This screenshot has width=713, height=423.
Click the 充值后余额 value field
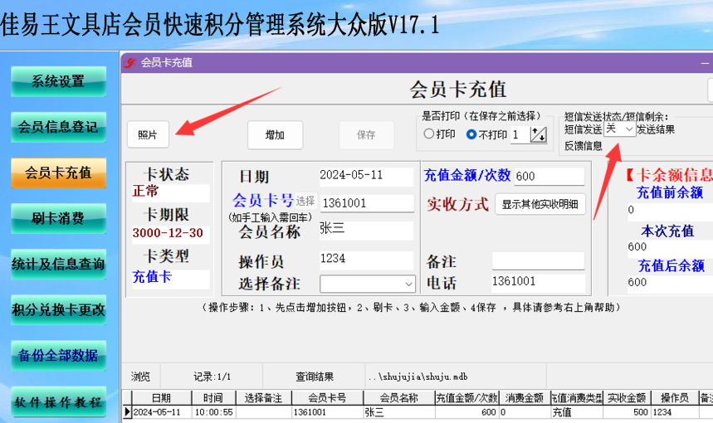click(x=670, y=283)
